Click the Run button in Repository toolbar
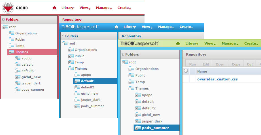 click(x=192, y=64)
